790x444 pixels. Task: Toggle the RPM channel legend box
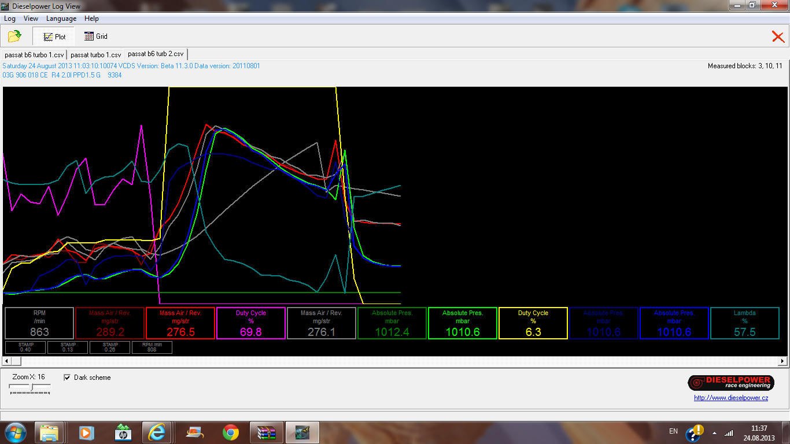(39, 323)
